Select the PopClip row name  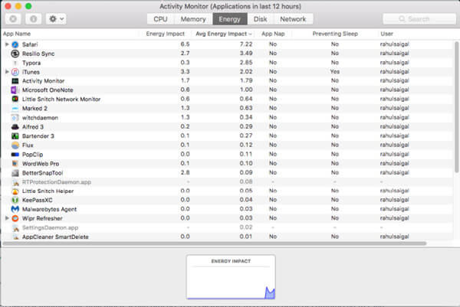pyautogui.click(x=32, y=155)
